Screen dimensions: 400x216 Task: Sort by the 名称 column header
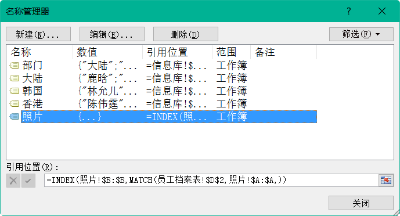39,52
